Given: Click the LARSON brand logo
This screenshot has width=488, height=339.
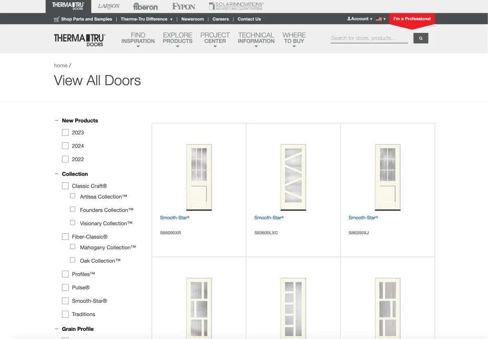Looking at the screenshot, I should (x=108, y=6).
